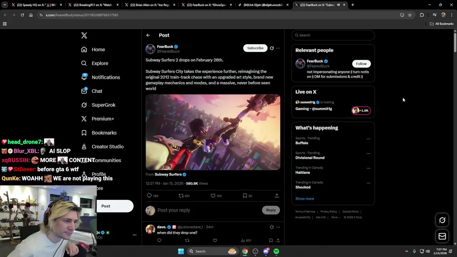This screenshot has width=457, height=257.
Task: Open Terms of Service link
Action: [305, 212]
